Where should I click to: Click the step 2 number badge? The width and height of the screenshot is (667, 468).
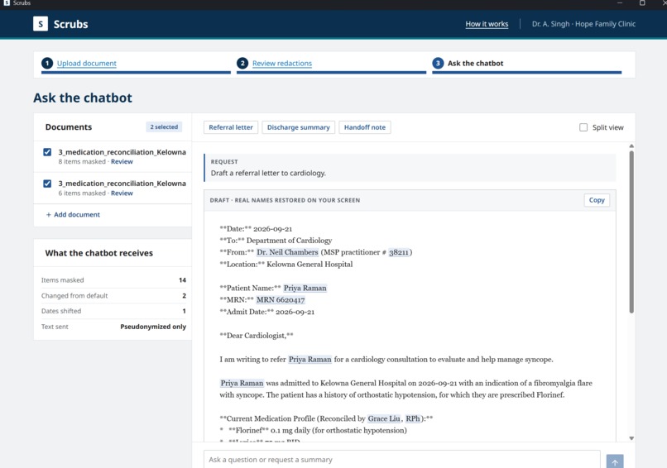point(242,64)
